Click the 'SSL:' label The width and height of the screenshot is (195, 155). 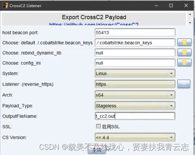point(7,127)
